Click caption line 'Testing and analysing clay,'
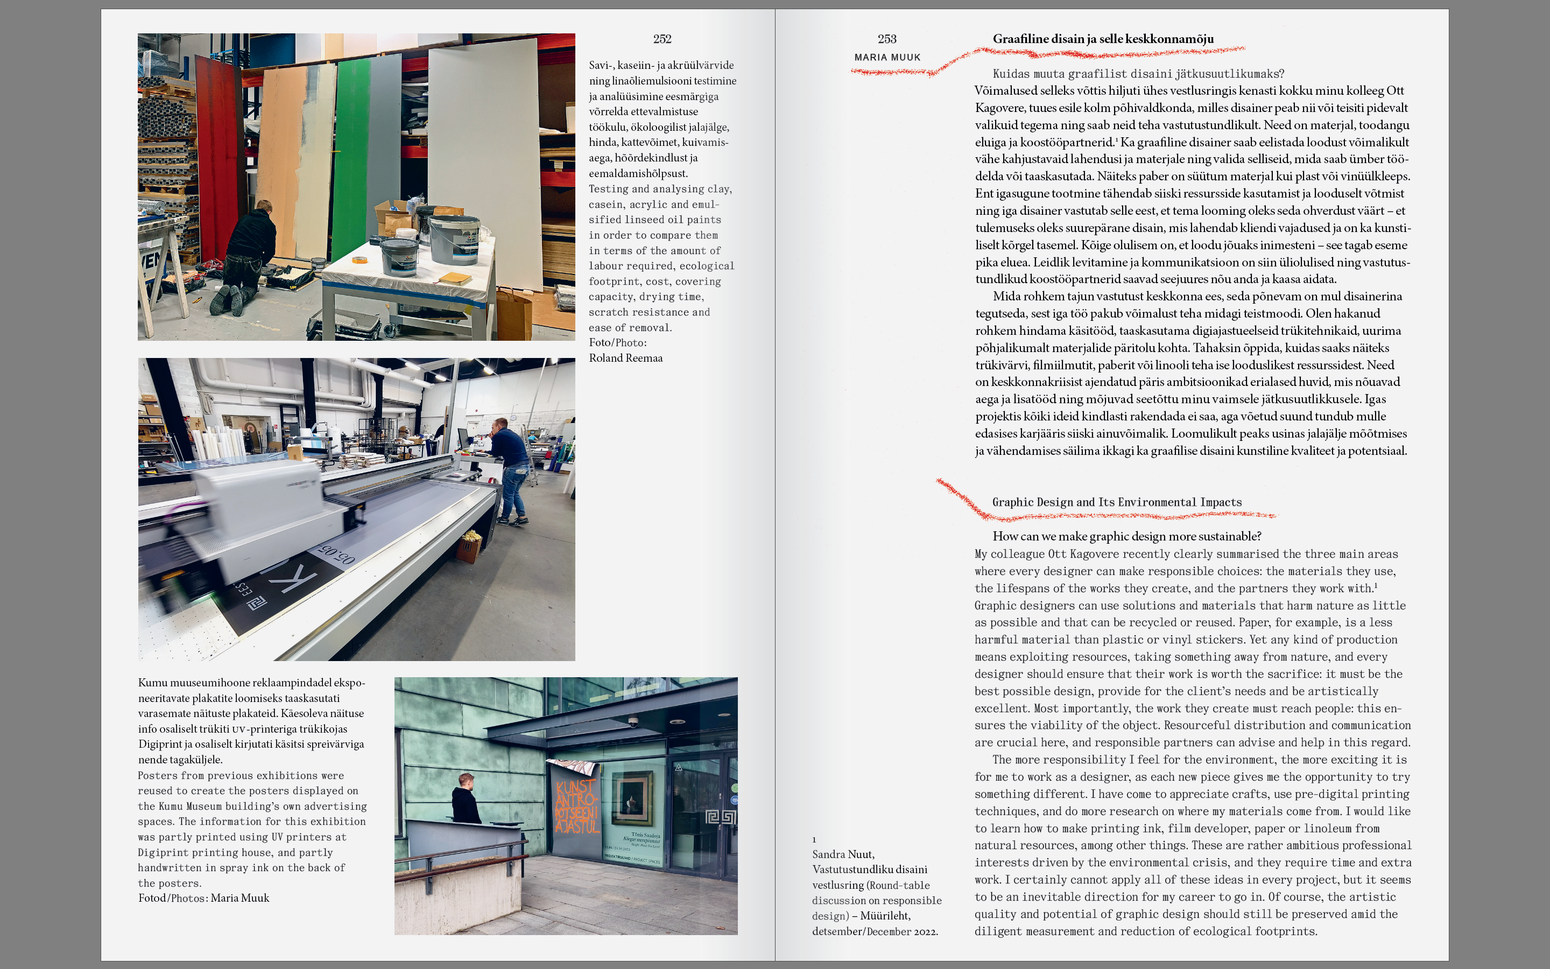Screen dimensions: 1550x969 (660, 189)
